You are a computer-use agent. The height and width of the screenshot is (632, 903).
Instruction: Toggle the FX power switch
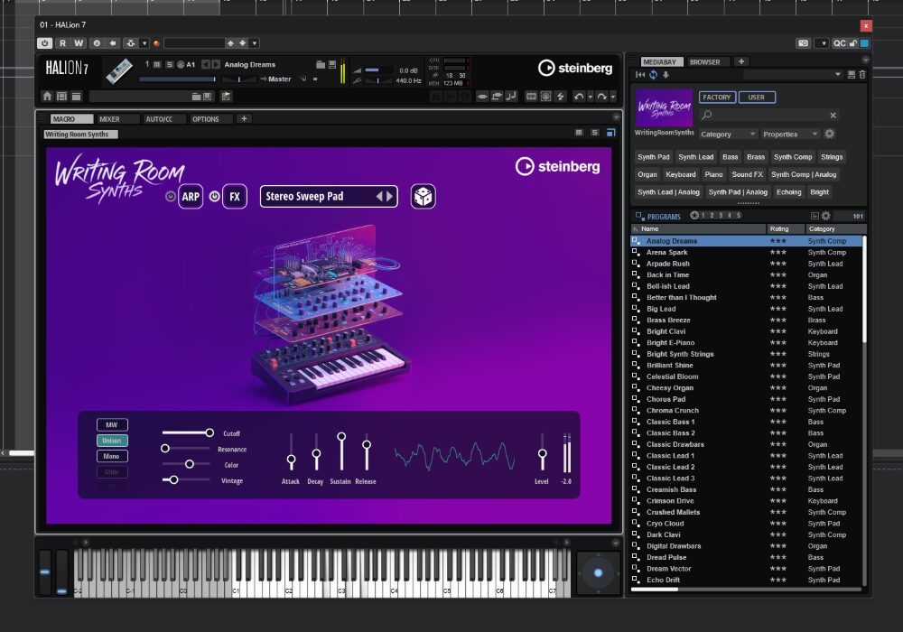(214, 196)
